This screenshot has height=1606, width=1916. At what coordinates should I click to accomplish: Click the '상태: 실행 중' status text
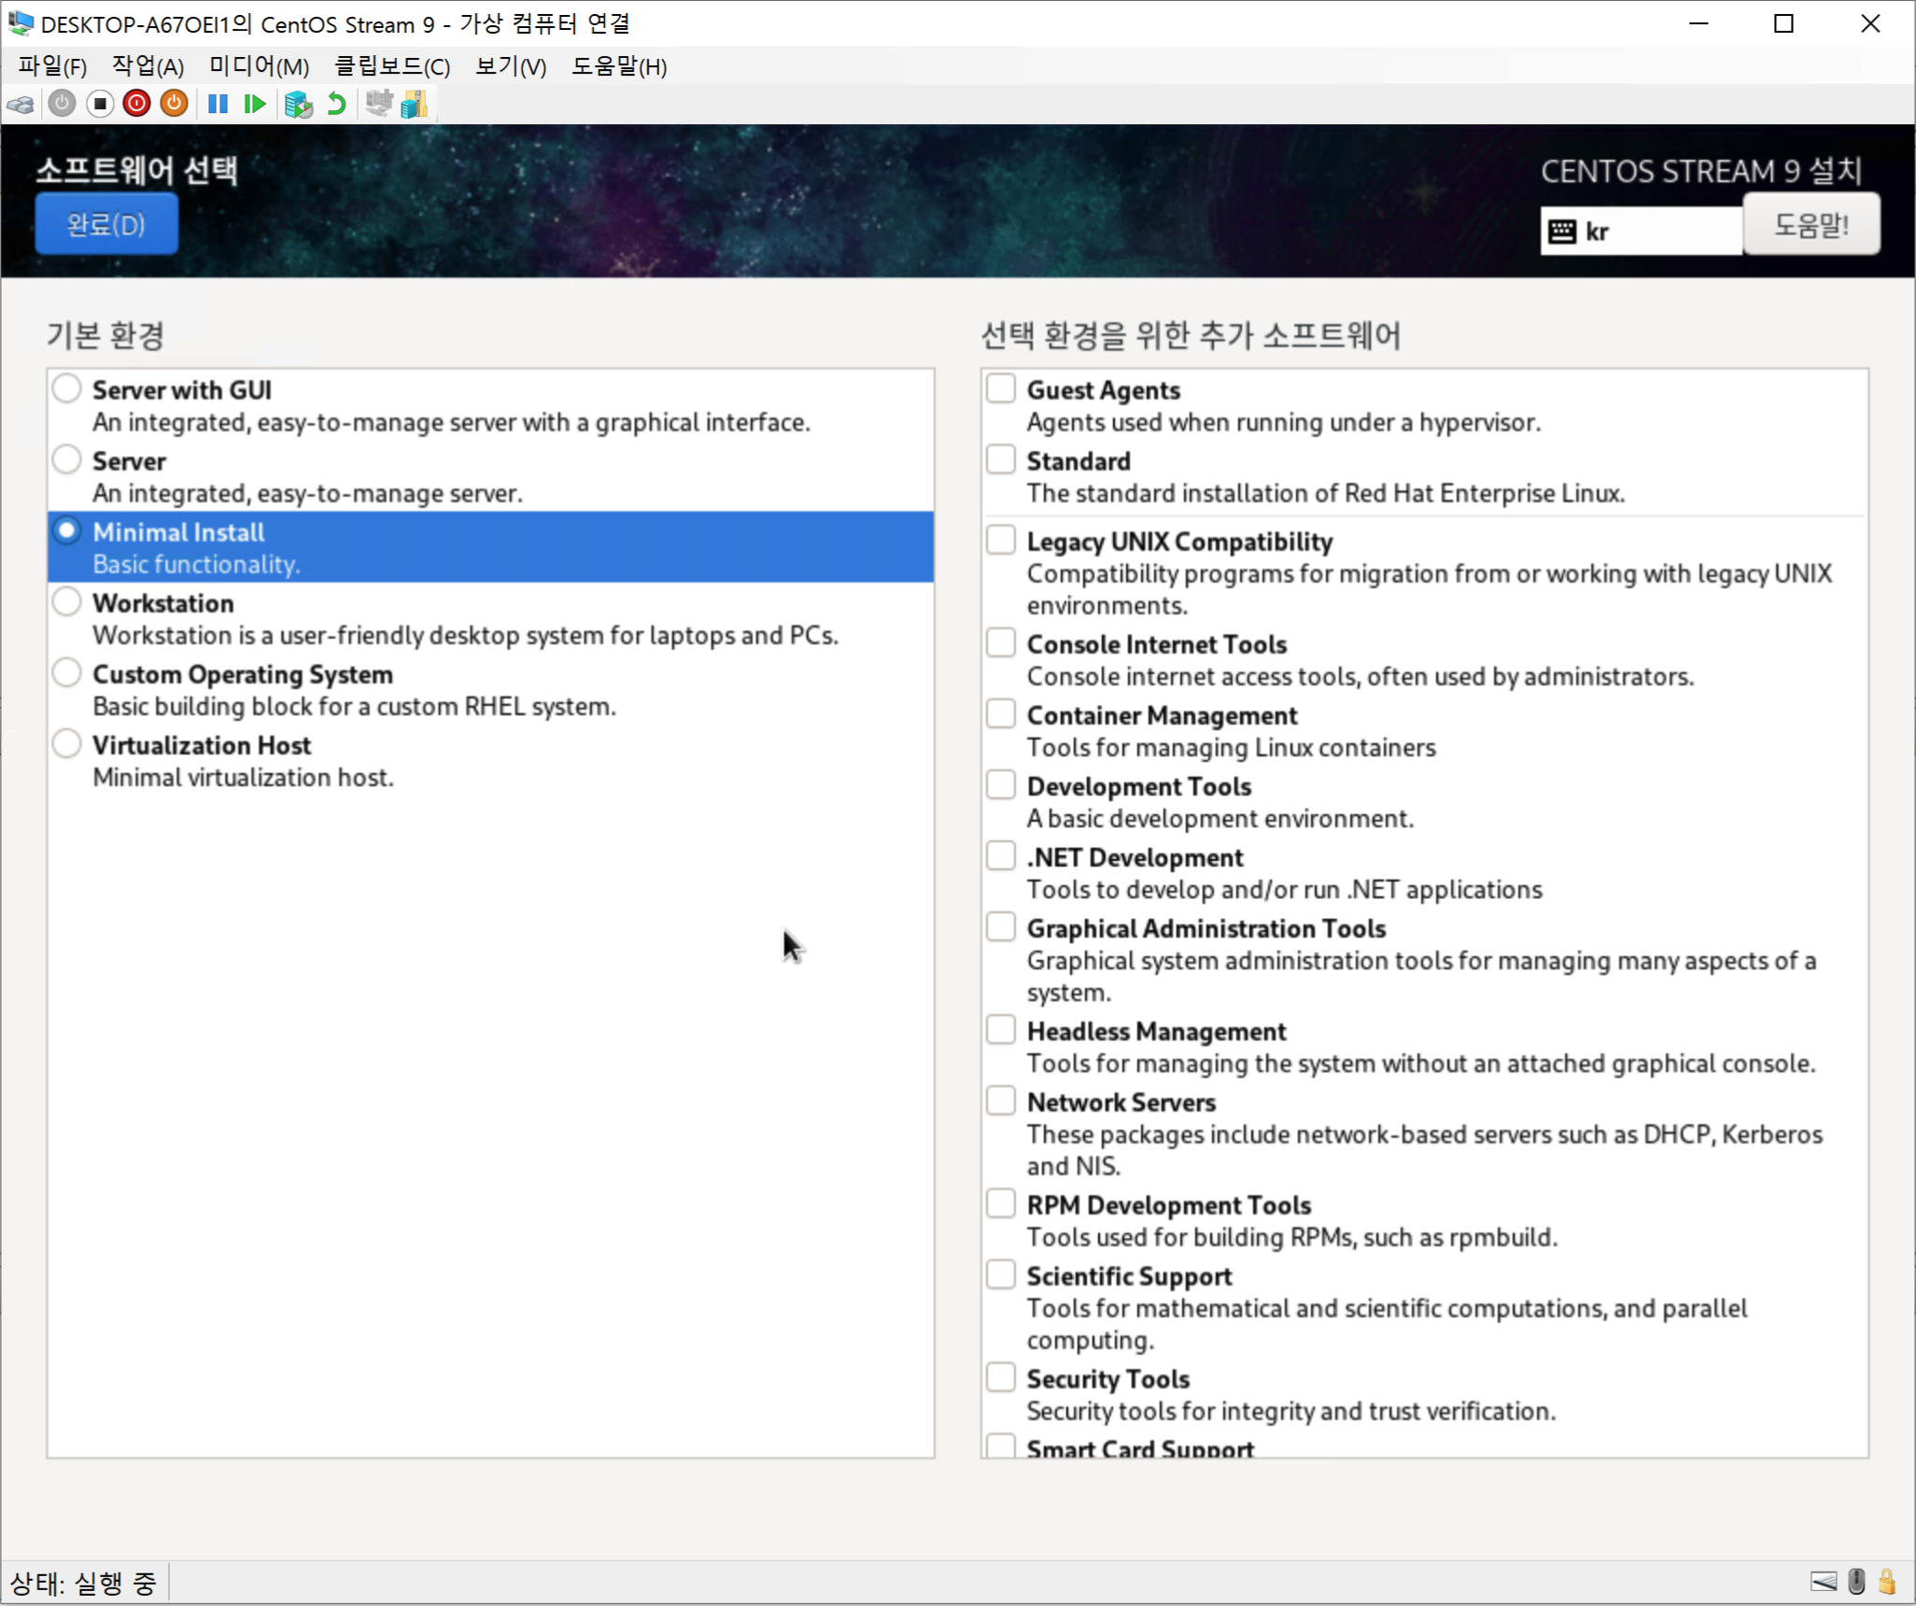[84, 1583]
